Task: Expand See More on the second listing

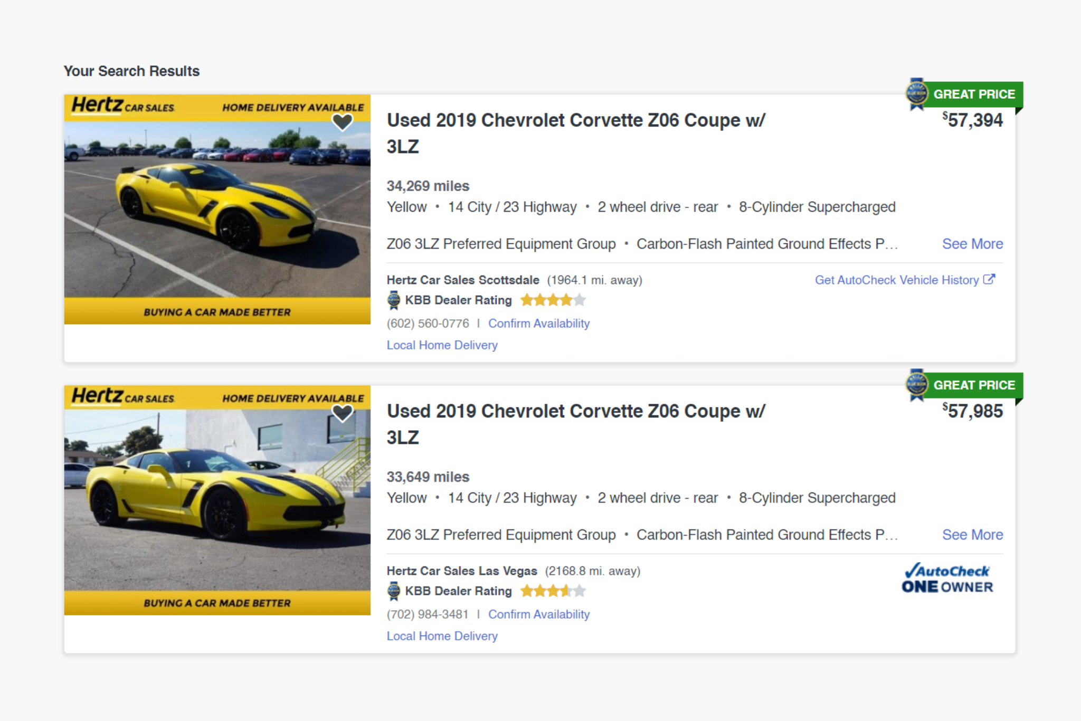Action: (972, 535)
